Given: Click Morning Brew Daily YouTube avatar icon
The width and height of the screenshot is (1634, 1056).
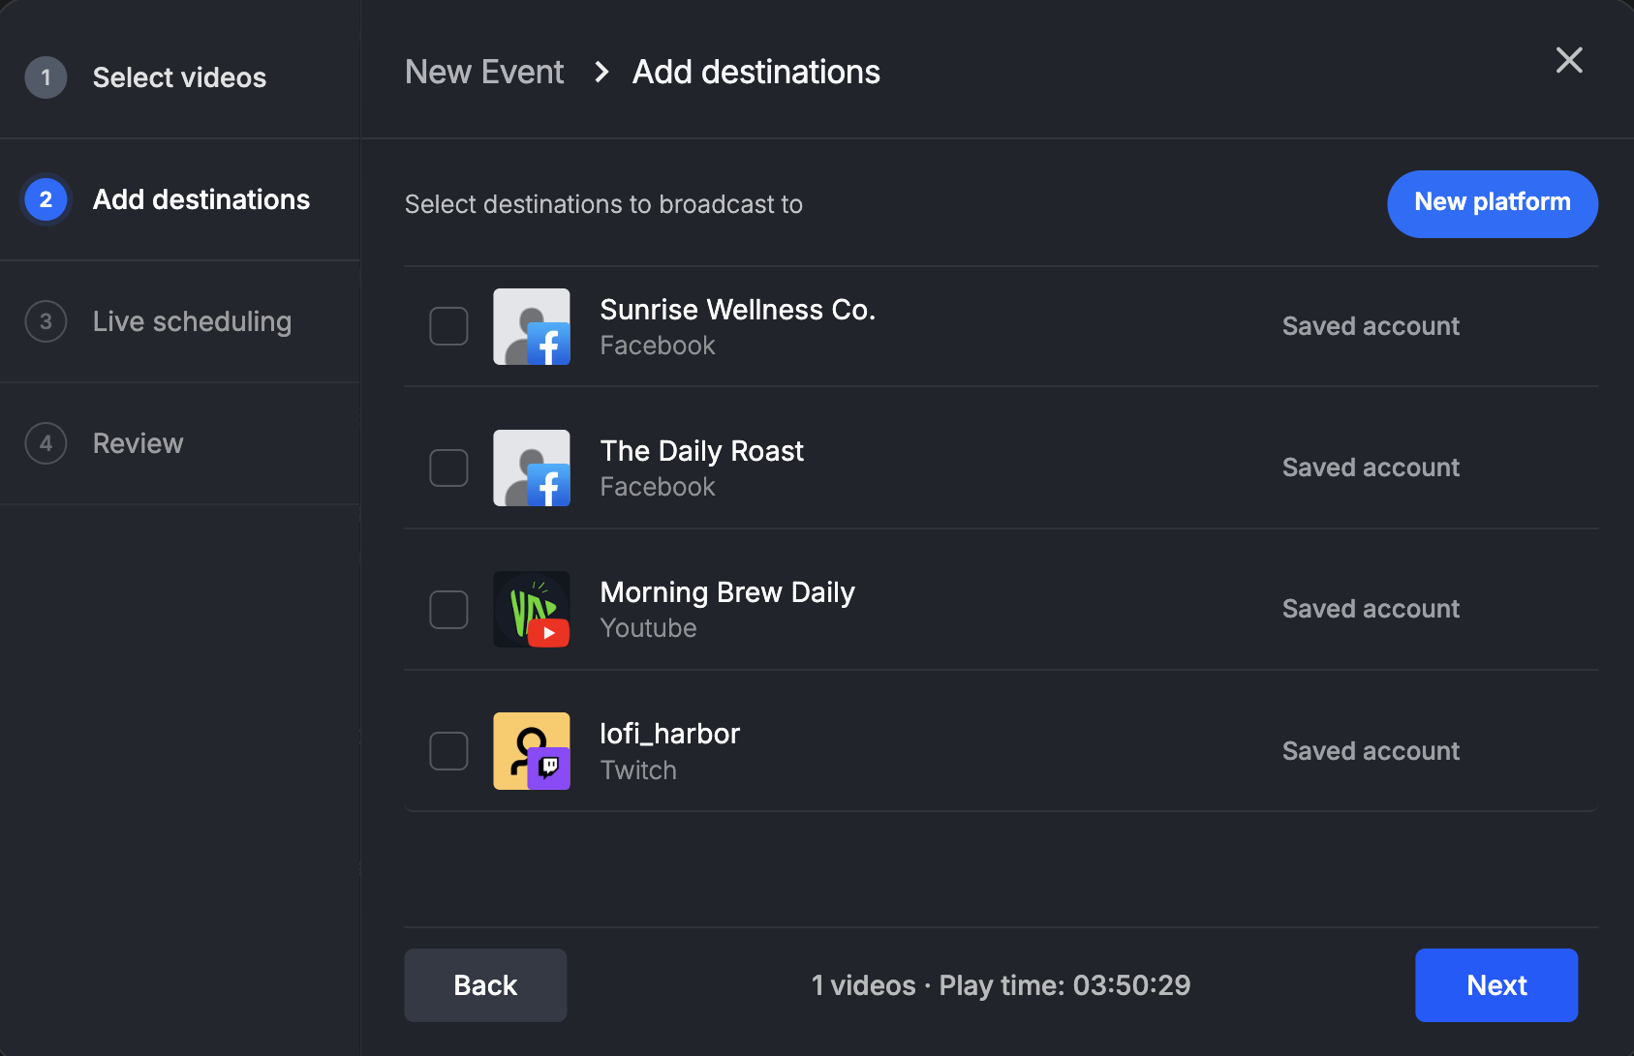Looking at the screenshot, I should [x=532, y=609].
